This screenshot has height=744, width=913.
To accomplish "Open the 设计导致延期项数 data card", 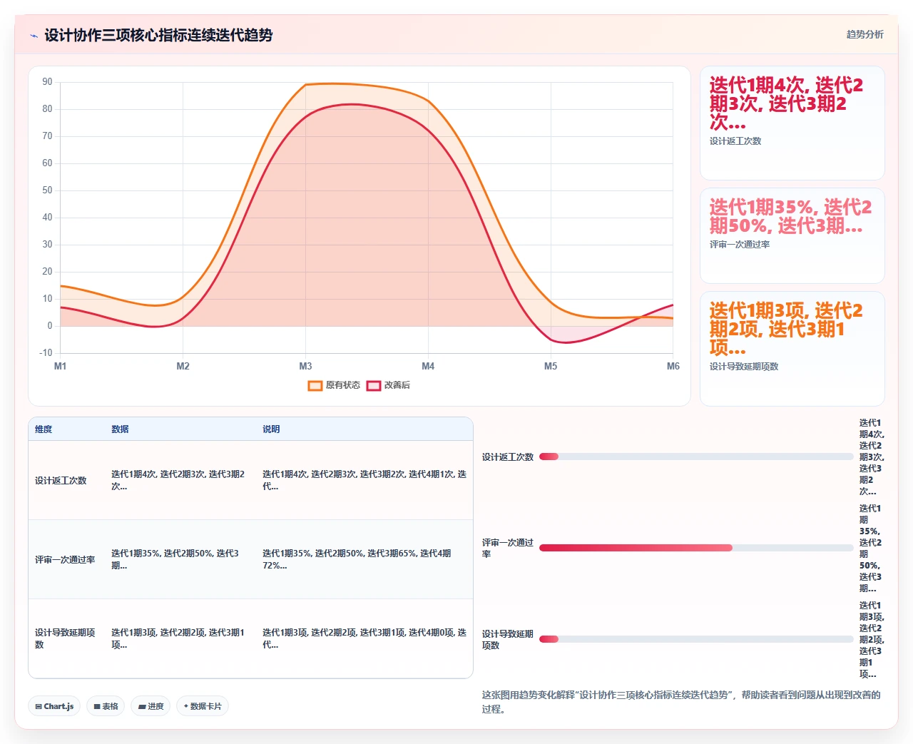I will (x=792, y=349).
